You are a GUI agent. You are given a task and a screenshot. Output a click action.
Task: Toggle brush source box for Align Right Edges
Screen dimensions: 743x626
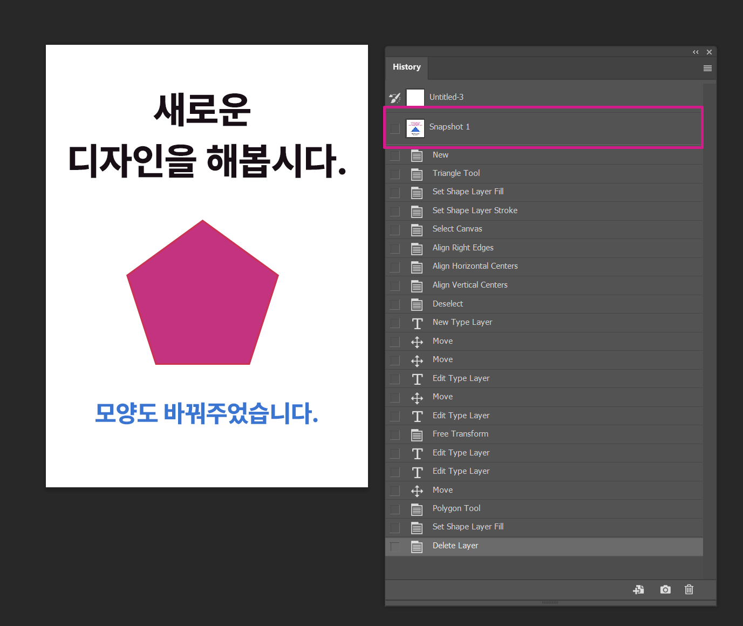395,248
